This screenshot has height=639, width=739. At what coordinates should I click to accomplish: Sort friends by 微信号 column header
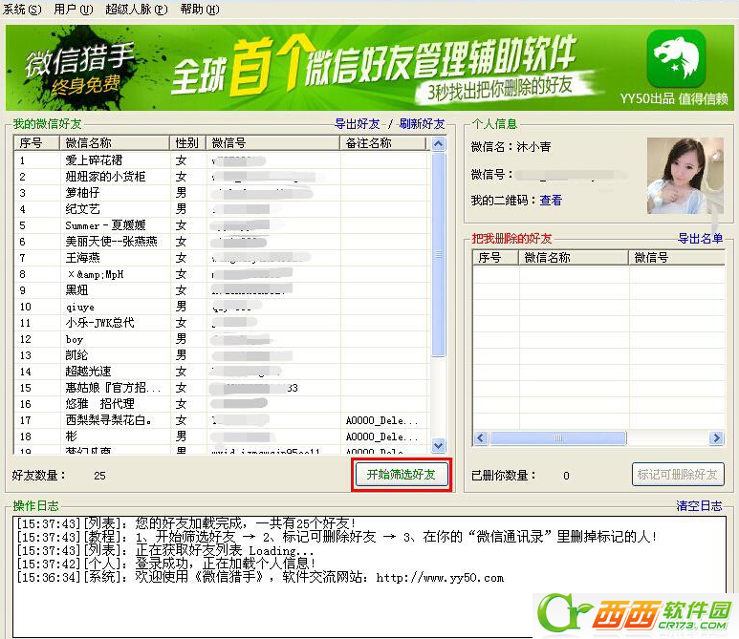point(272,142)
